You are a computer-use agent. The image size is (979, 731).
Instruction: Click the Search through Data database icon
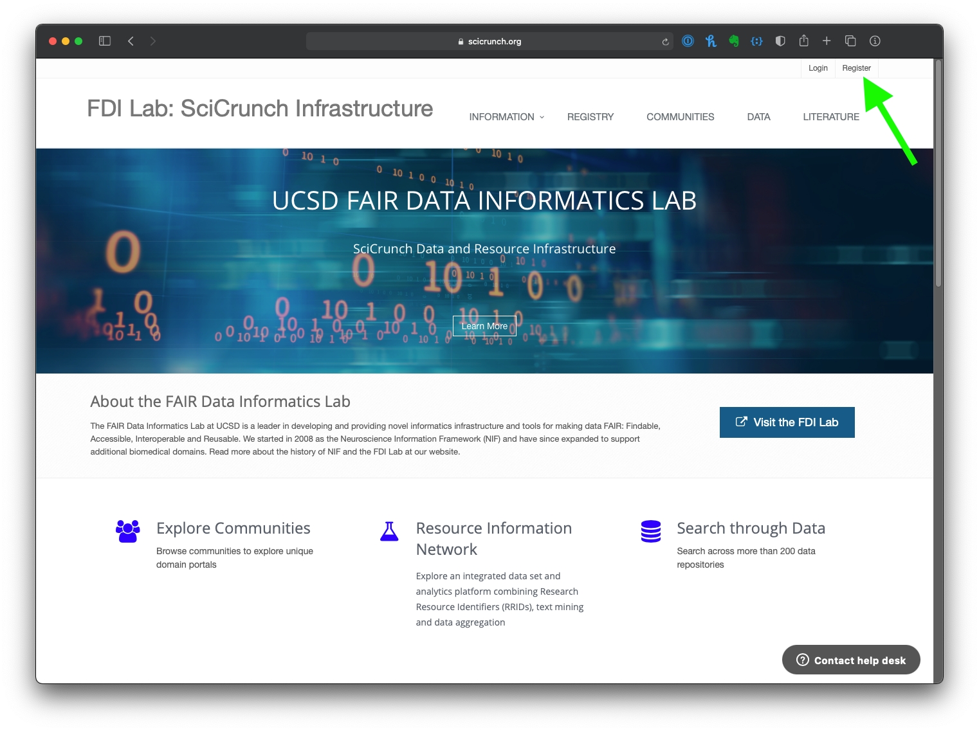(x=650, y=531)
